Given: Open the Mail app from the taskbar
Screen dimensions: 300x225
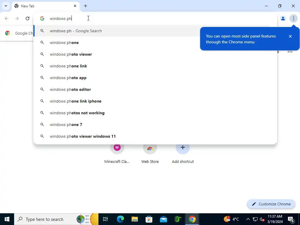Looking at the screenshot, I should 163,219.
